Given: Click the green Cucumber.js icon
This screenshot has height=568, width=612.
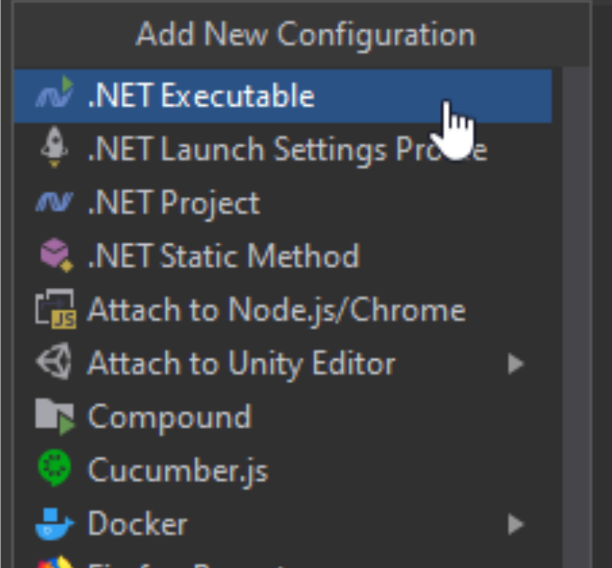Looking at the screenshot, I should click(54, 468).
